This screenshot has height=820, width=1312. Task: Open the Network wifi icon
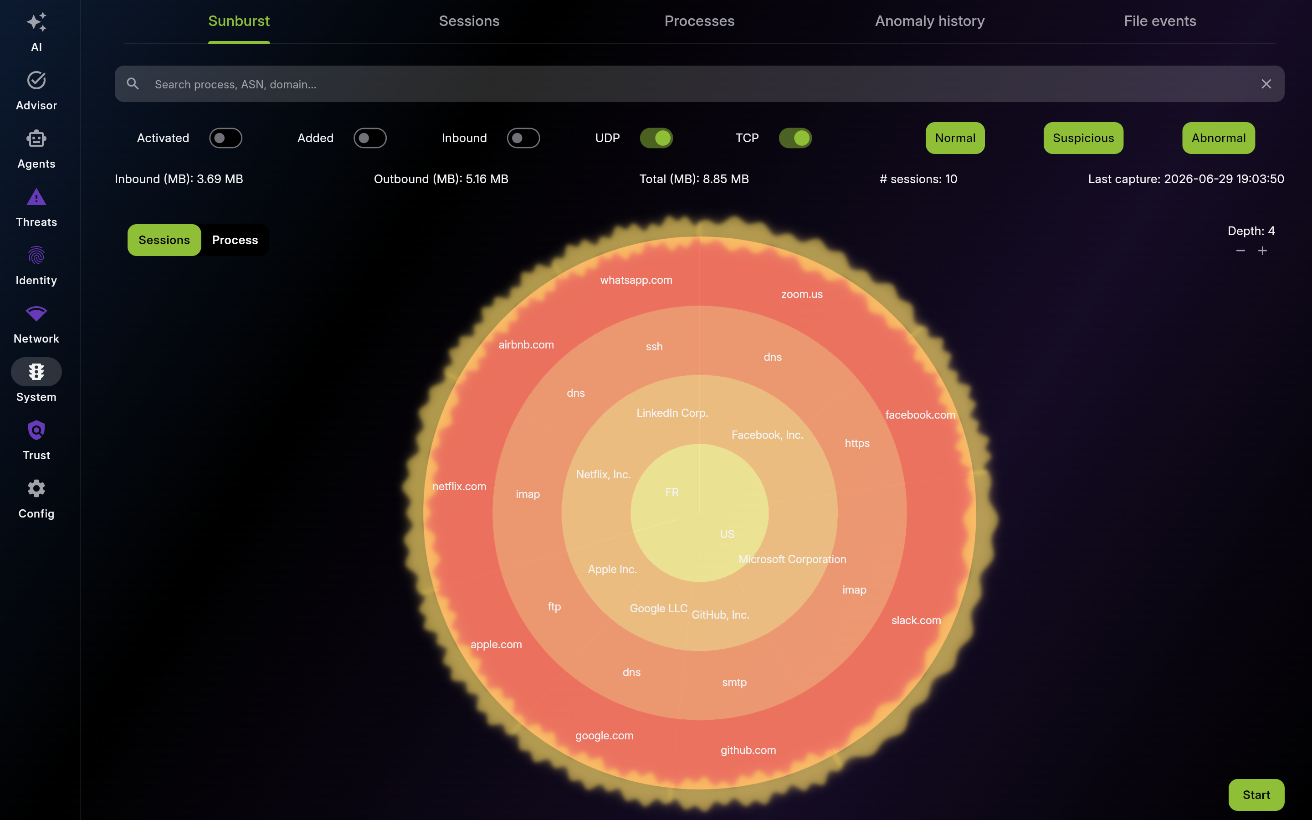(x=36, y=313)
